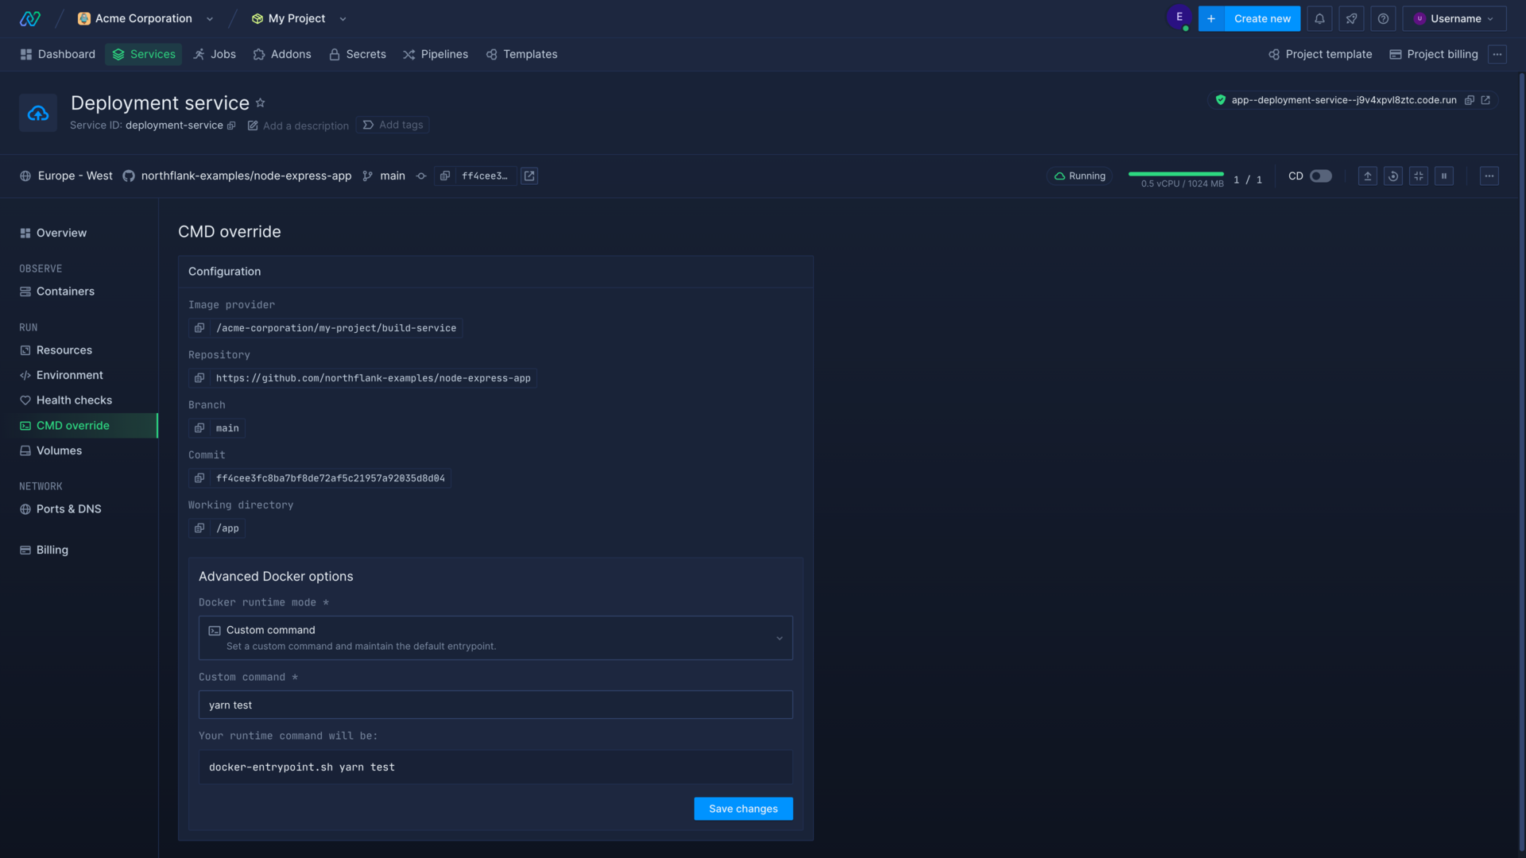This screenshot has width=1526, height=858.
Task: Copy the ff4cee3 commit hash in header
Action: pyautogui.click(x=445, y=176)
